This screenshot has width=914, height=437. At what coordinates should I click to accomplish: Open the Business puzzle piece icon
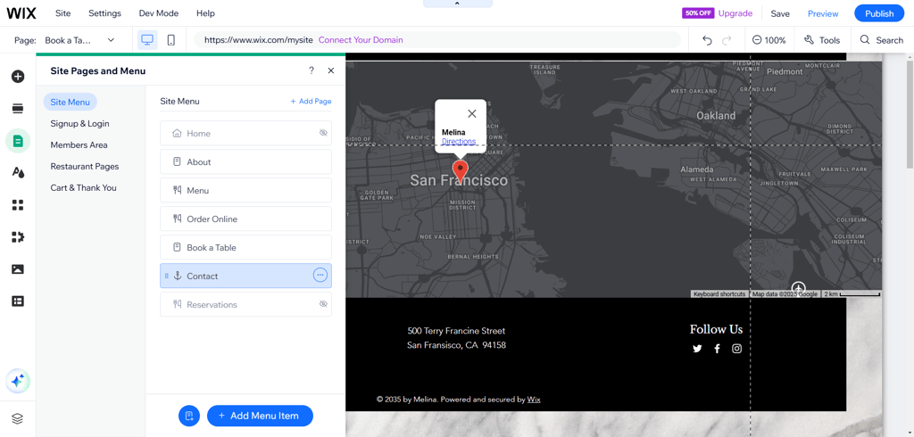[x=18, y=236]
